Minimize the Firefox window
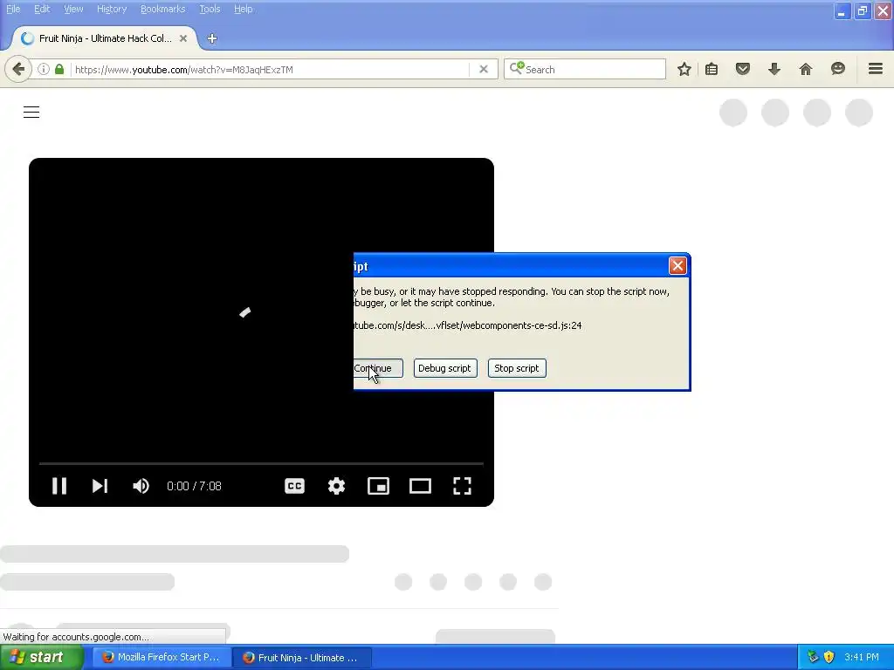The width and height of the screenshot is (894, 670). (x=842, y=10)
